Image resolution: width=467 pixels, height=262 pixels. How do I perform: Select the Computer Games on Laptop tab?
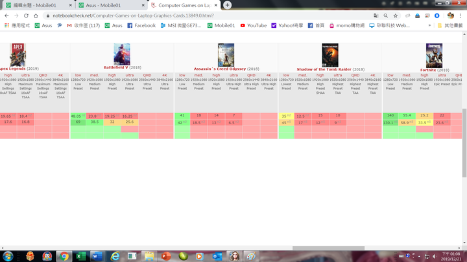click(x=184, y=5)
